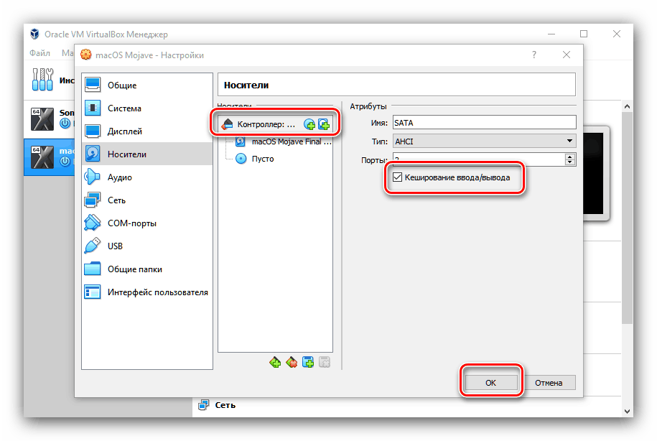Select the Носители category in sidebar
The width and height of the screenshot is (657, 441).
click(147, 154)
